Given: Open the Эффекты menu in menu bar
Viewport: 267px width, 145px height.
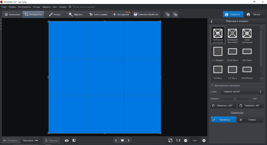Looking at the screenshot, I should click(x=46, y=7).
